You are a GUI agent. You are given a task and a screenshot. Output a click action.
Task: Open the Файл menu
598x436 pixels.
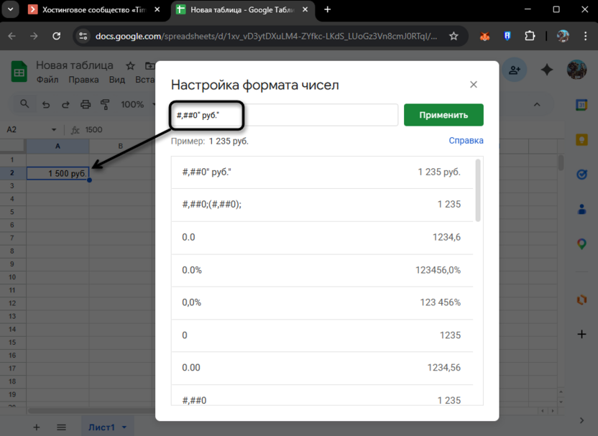[47, 79]
